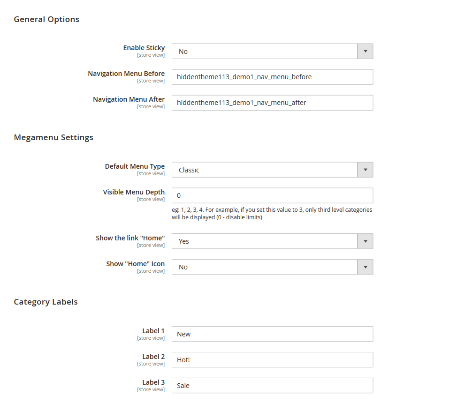Click the arrow icon on Show the link "Home"

click(365, 241)
